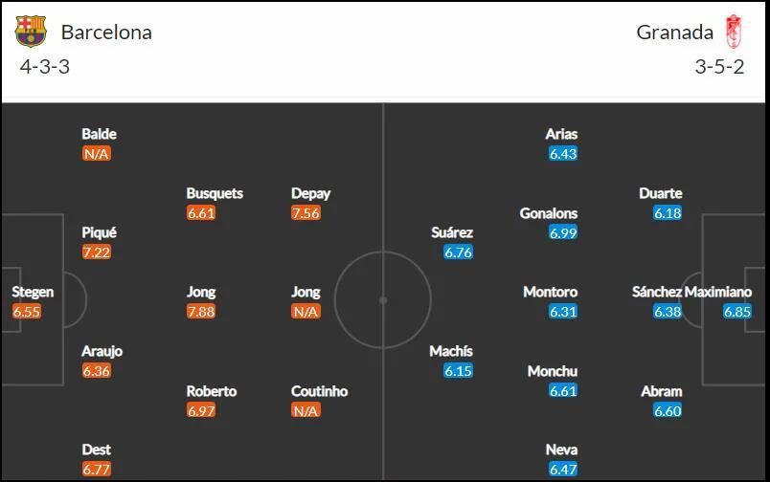Viewport: 770px width, 482px height.
Task: Select Abram's 6.60 rating badge
Action: [x=668, y=410]
